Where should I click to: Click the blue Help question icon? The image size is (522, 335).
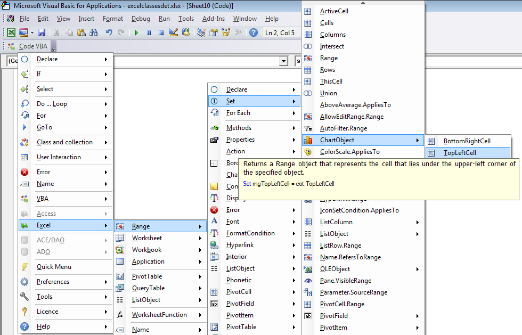pyautogui.click(x=254, y=32)
